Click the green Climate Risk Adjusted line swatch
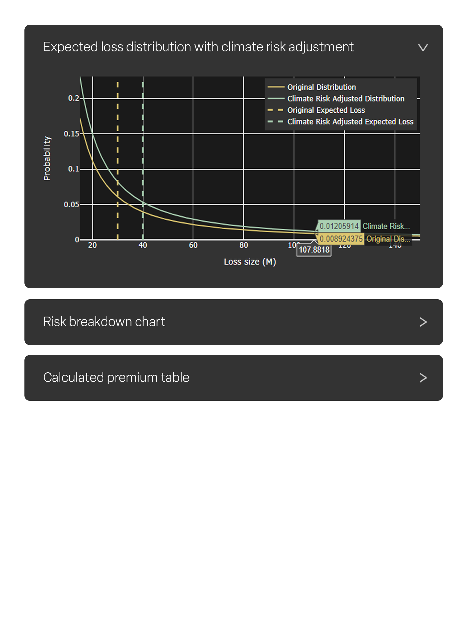This screenshot has width=464, height=619. tap(276, 99)
